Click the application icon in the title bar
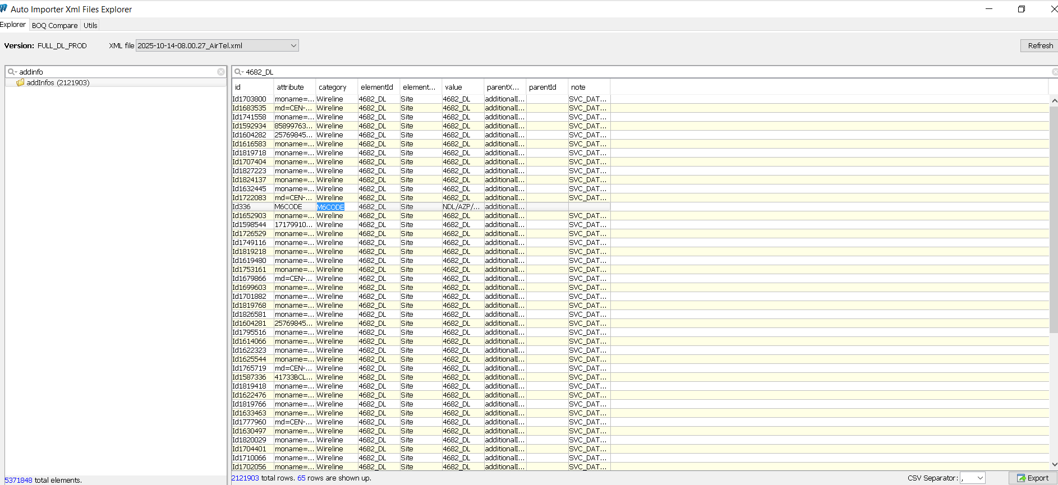Viewport: 1058px width, 485px height. (x=4, y=9)
